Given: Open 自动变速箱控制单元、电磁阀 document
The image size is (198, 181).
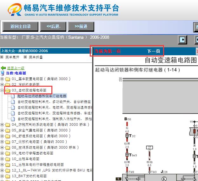Looking at the screenshot, I should (55, 107).
